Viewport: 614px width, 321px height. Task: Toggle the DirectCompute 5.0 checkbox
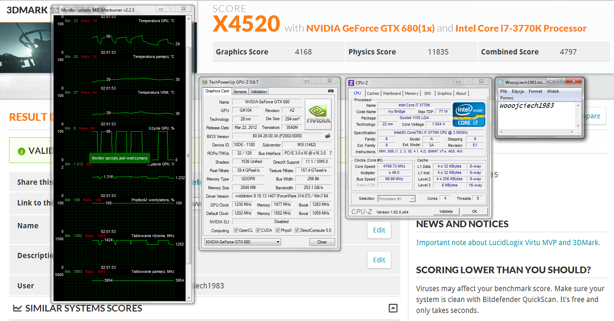point(297,230)
